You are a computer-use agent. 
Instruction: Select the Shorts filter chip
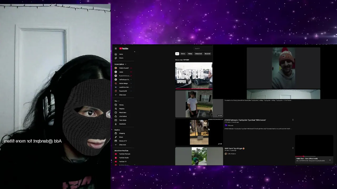[183, 54]
